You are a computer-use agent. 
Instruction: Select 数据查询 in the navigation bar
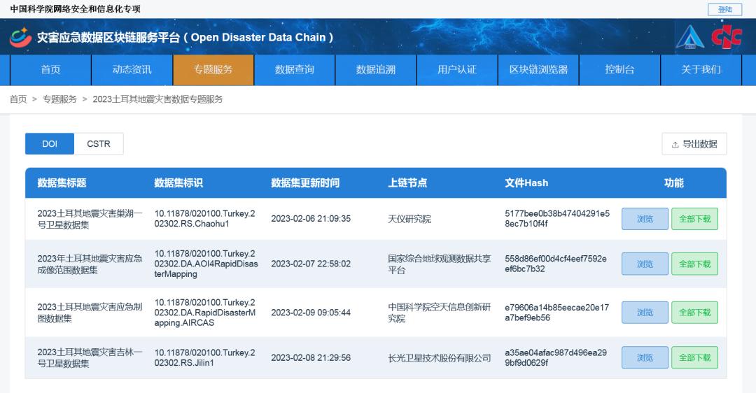tap(295, 70)
